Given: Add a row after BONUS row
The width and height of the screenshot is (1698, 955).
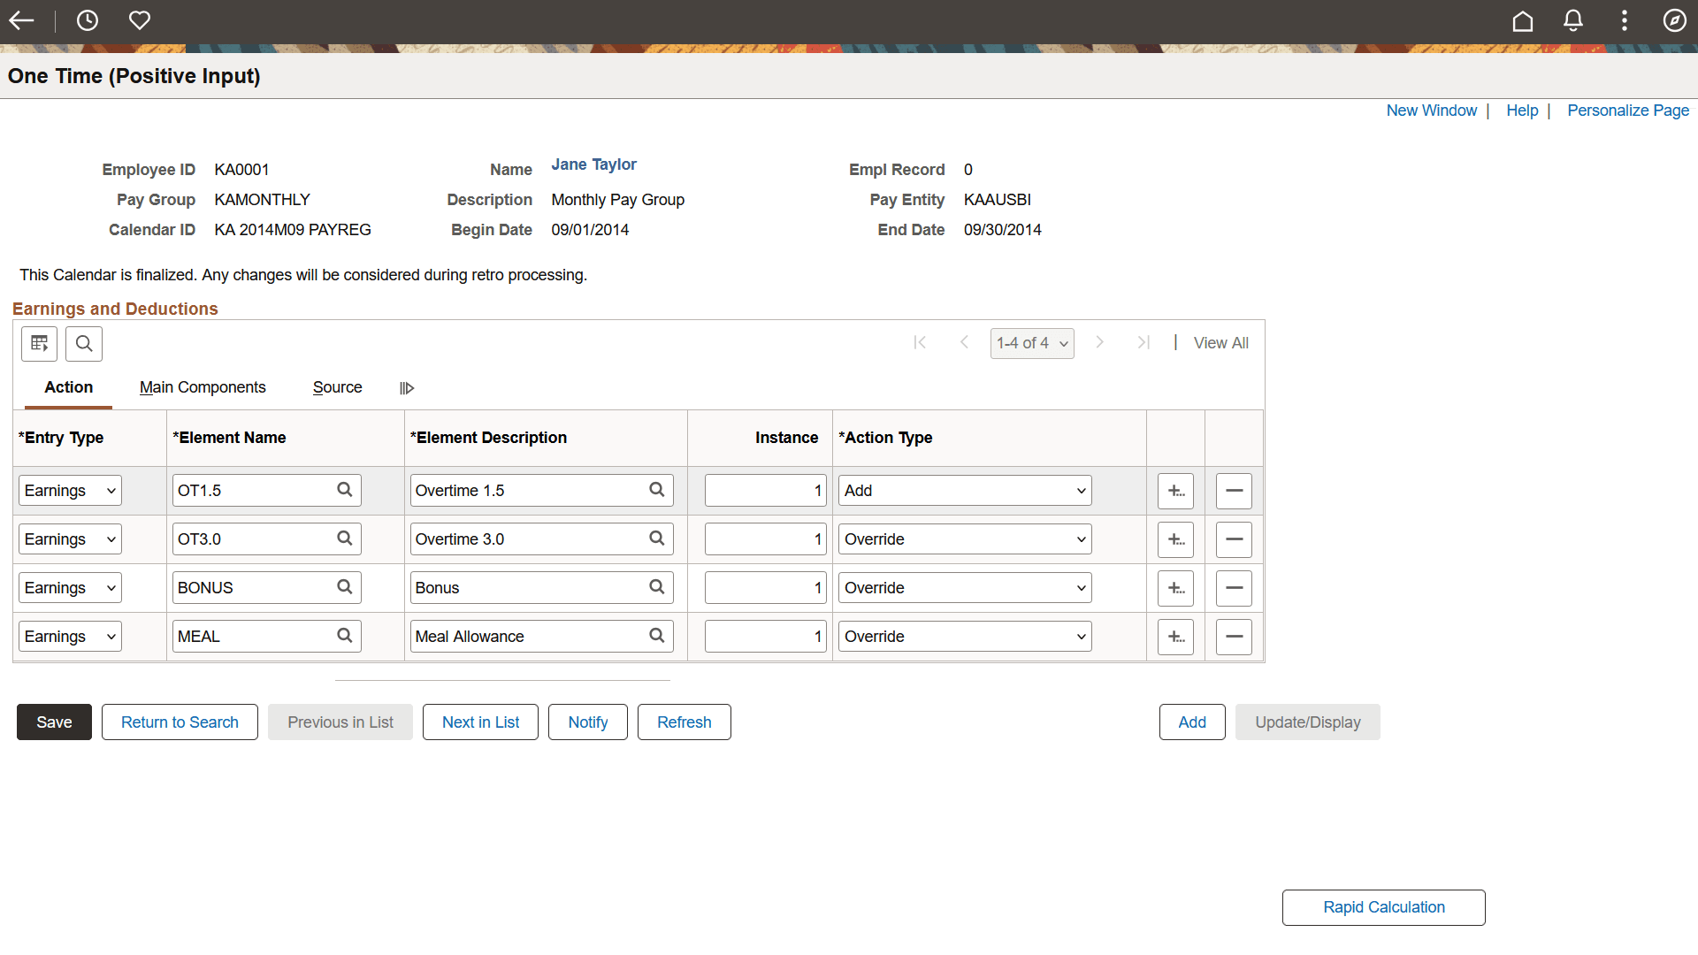Looking at the screenshot, I should point(1175,588).
